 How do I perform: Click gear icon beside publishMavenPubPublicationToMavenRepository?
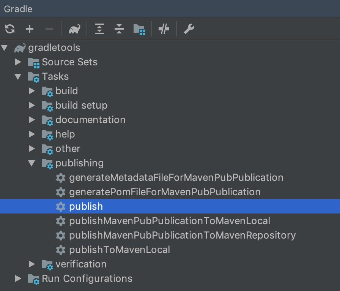(x=61, y=236)
